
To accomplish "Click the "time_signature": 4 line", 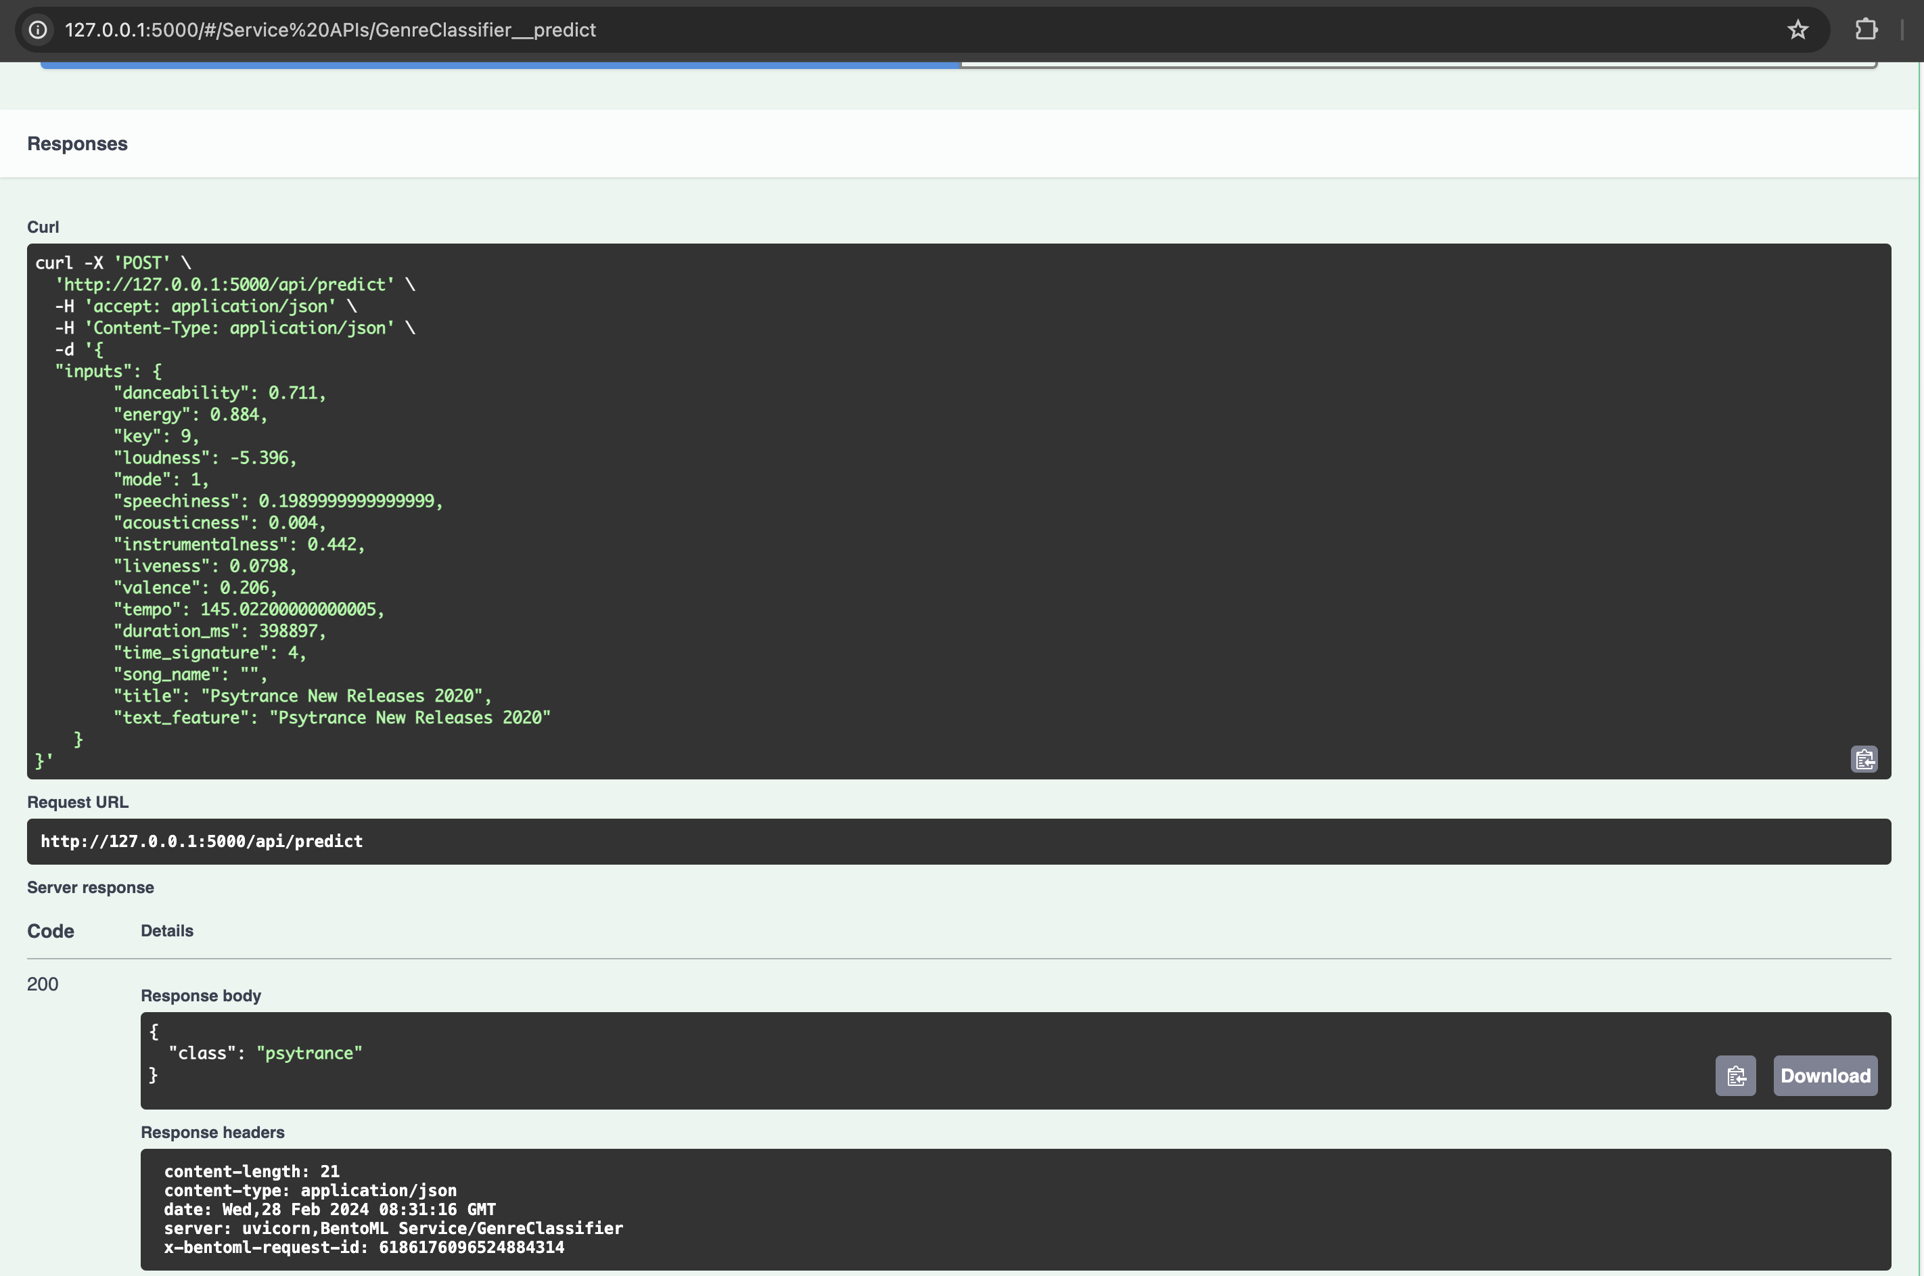I will point(210,653).
